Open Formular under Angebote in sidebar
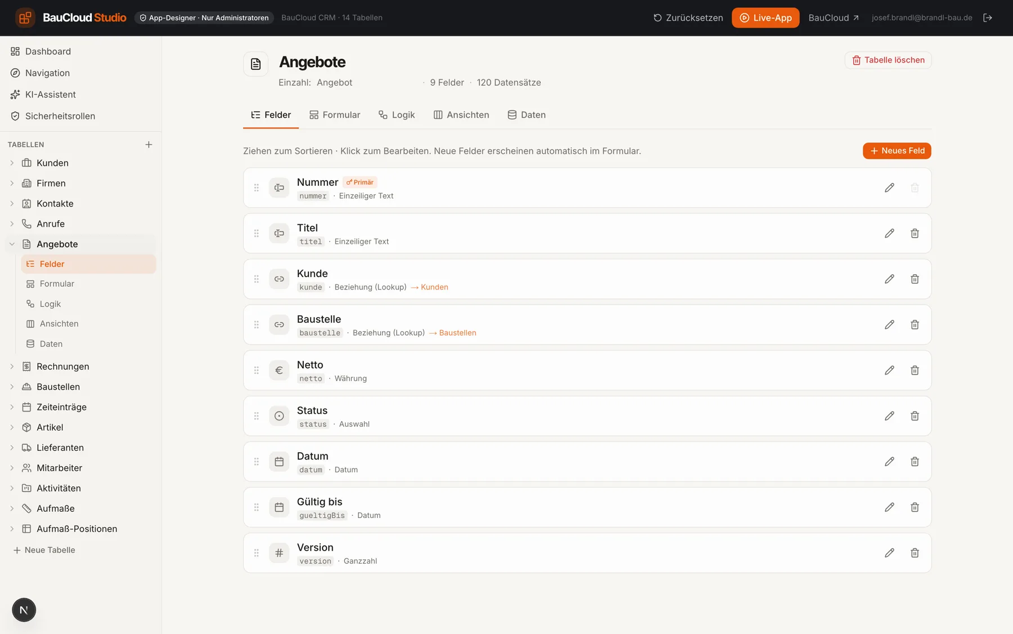1013x634 pixels. click(x=88, y=283)
